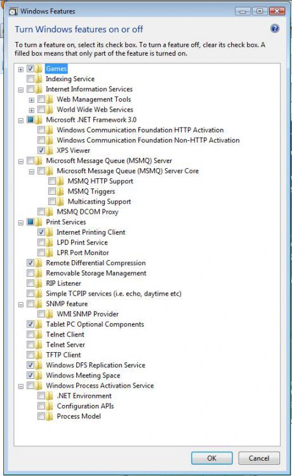
Task: Click the World Wide Web Services folder icon
Action: click(50, 110)
